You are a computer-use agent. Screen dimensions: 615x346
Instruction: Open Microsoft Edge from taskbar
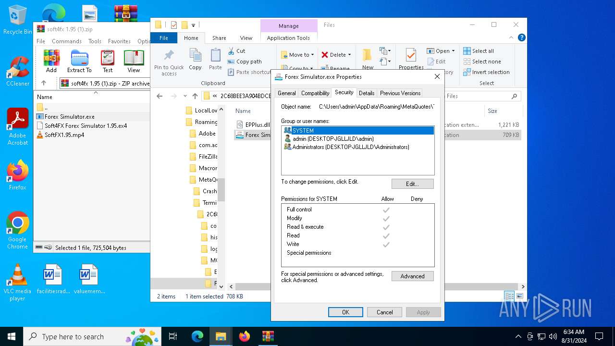pos(197,336)
